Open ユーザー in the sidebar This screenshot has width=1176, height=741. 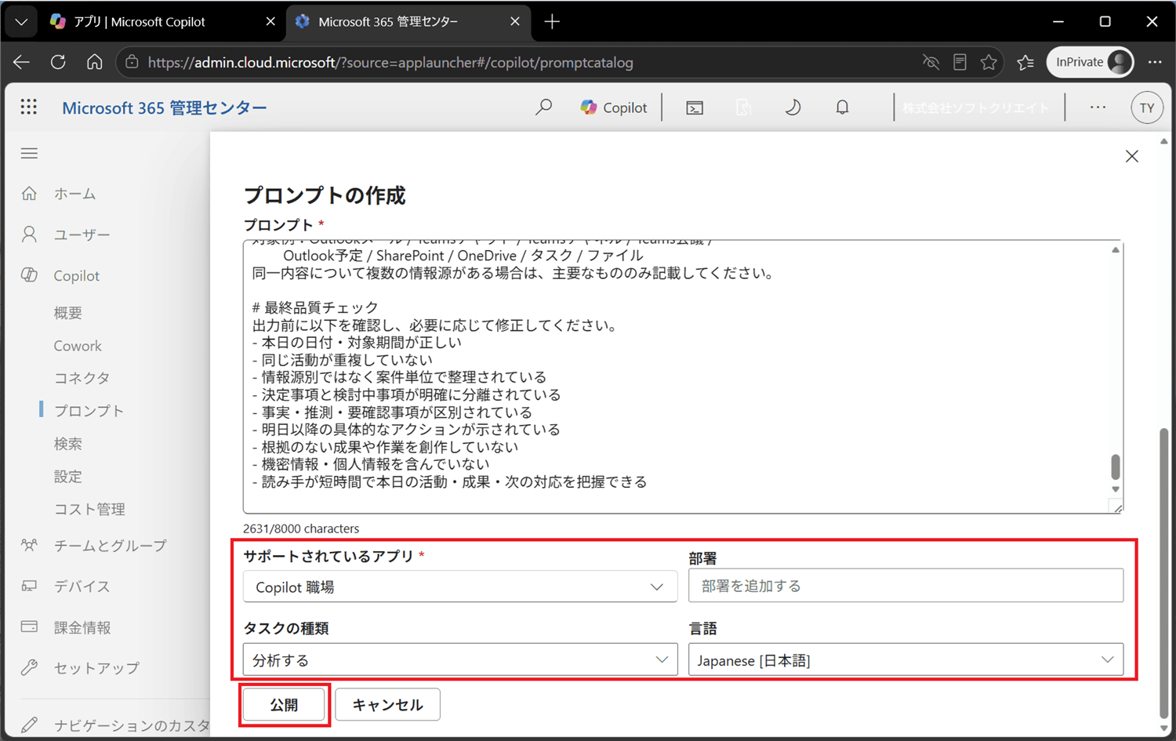coord(82,234)
